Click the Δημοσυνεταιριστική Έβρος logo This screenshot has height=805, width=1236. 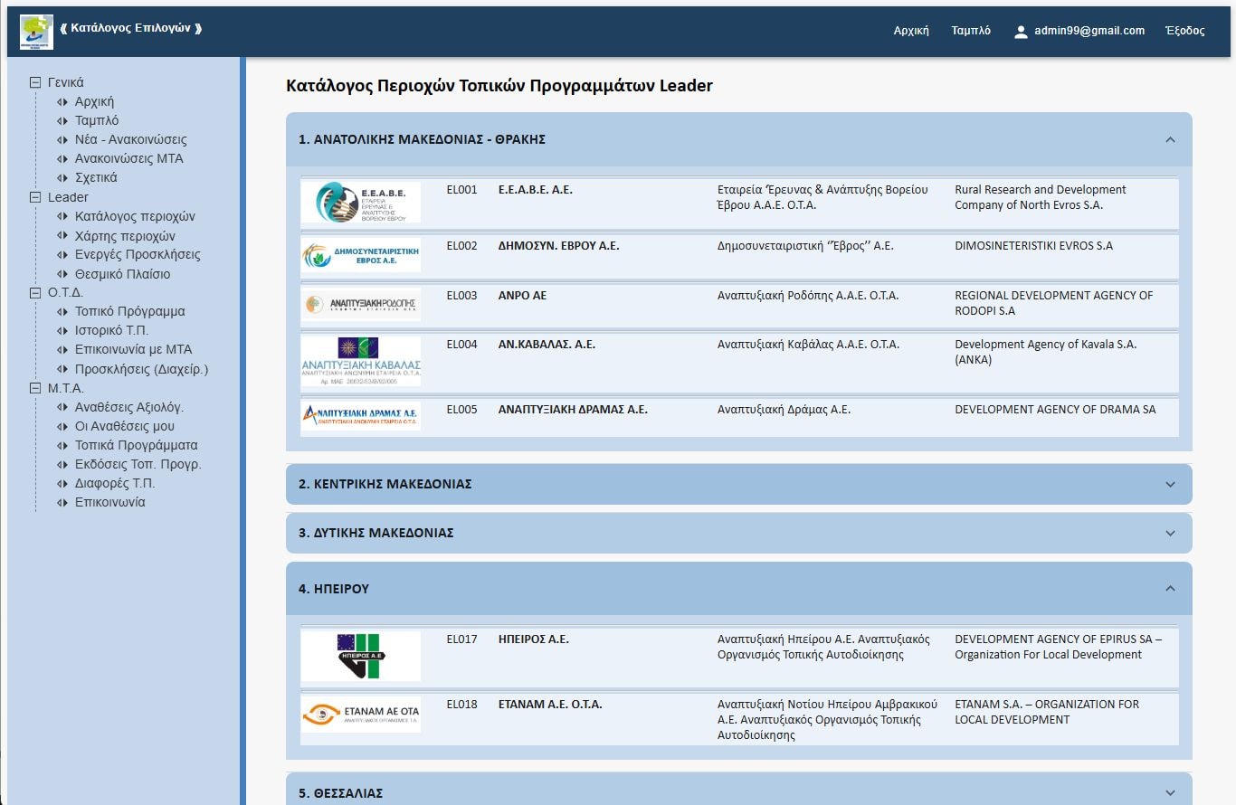click(x=361, y=256)
